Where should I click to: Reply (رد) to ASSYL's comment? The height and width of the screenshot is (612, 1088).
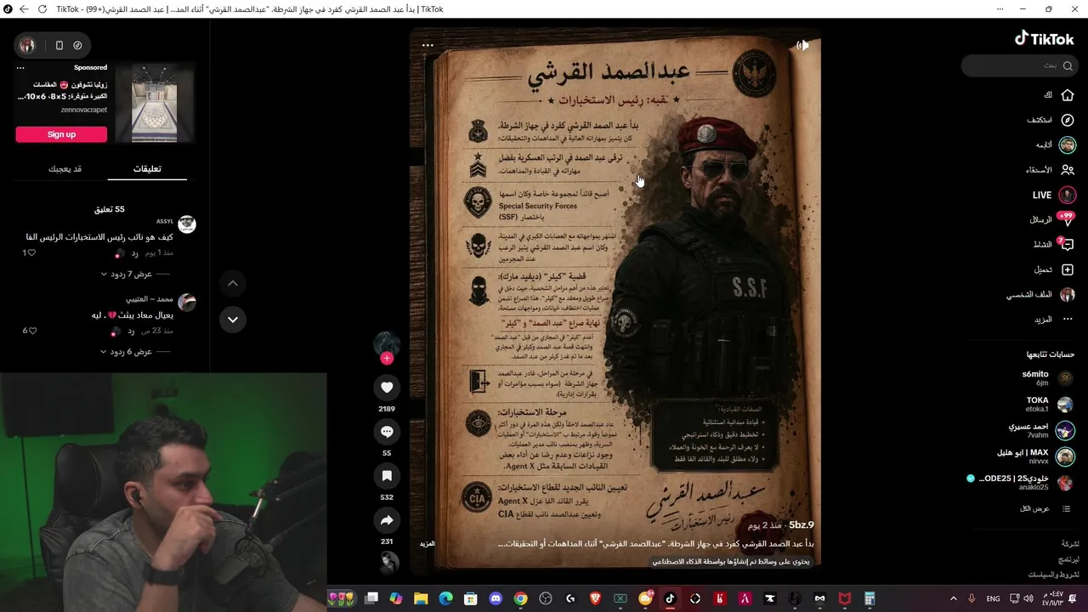(x=133, y=253)
